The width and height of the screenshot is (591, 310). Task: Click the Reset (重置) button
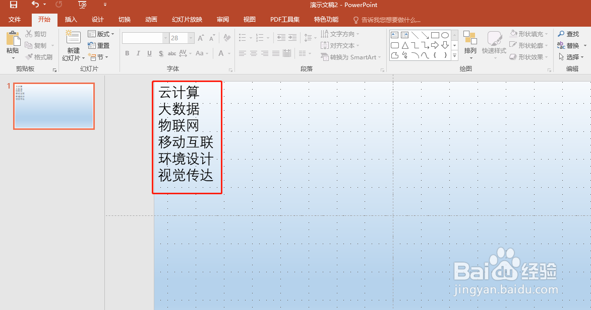point(99,45)
